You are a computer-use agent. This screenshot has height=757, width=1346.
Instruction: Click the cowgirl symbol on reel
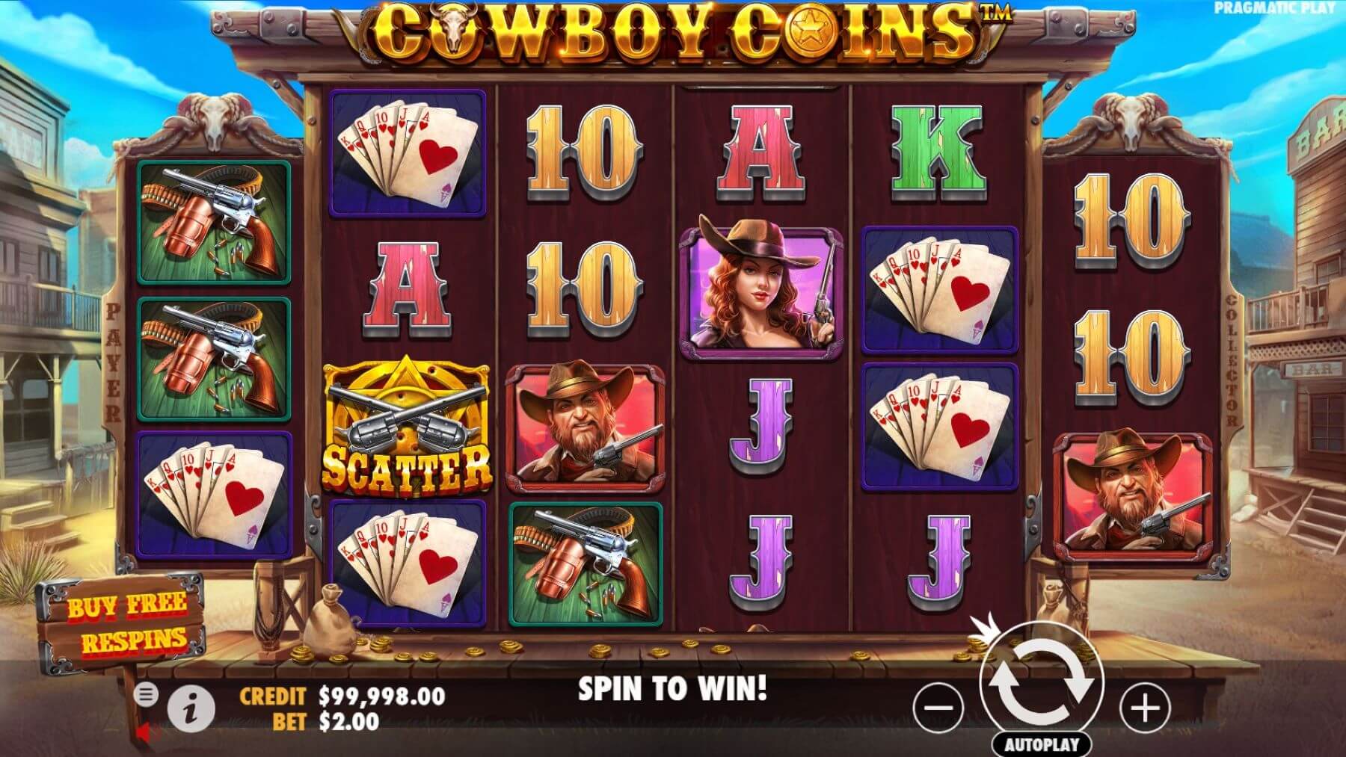(761, 289)
